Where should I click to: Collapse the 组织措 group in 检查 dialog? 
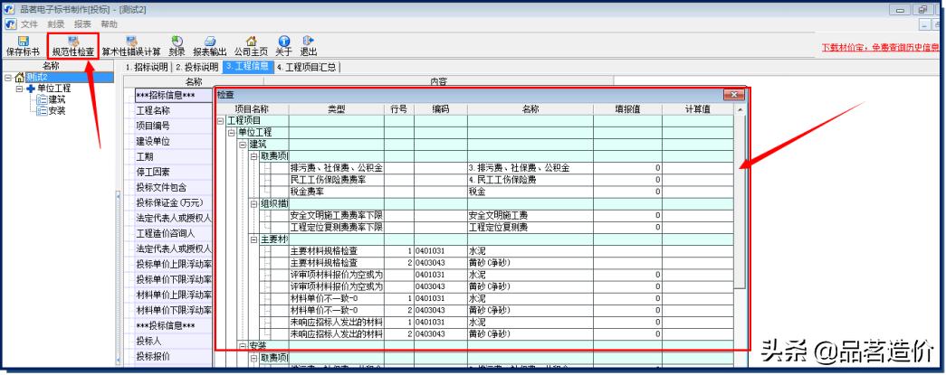click(254, 203)
